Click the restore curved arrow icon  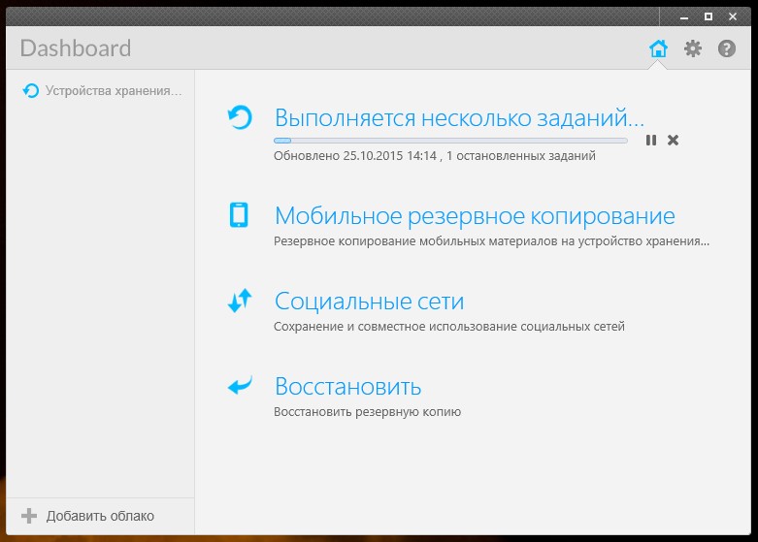[240, 386]
